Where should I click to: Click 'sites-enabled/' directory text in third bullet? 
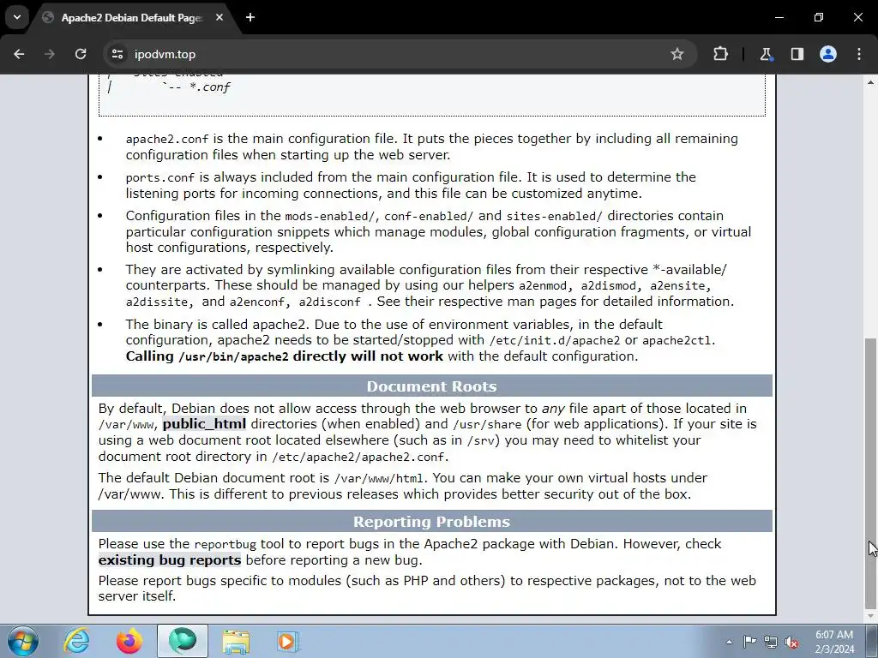click(555, 217)
